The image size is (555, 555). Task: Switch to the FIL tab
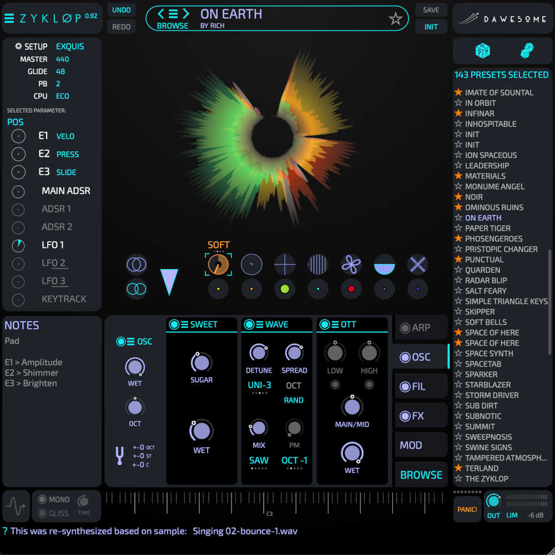420,386
